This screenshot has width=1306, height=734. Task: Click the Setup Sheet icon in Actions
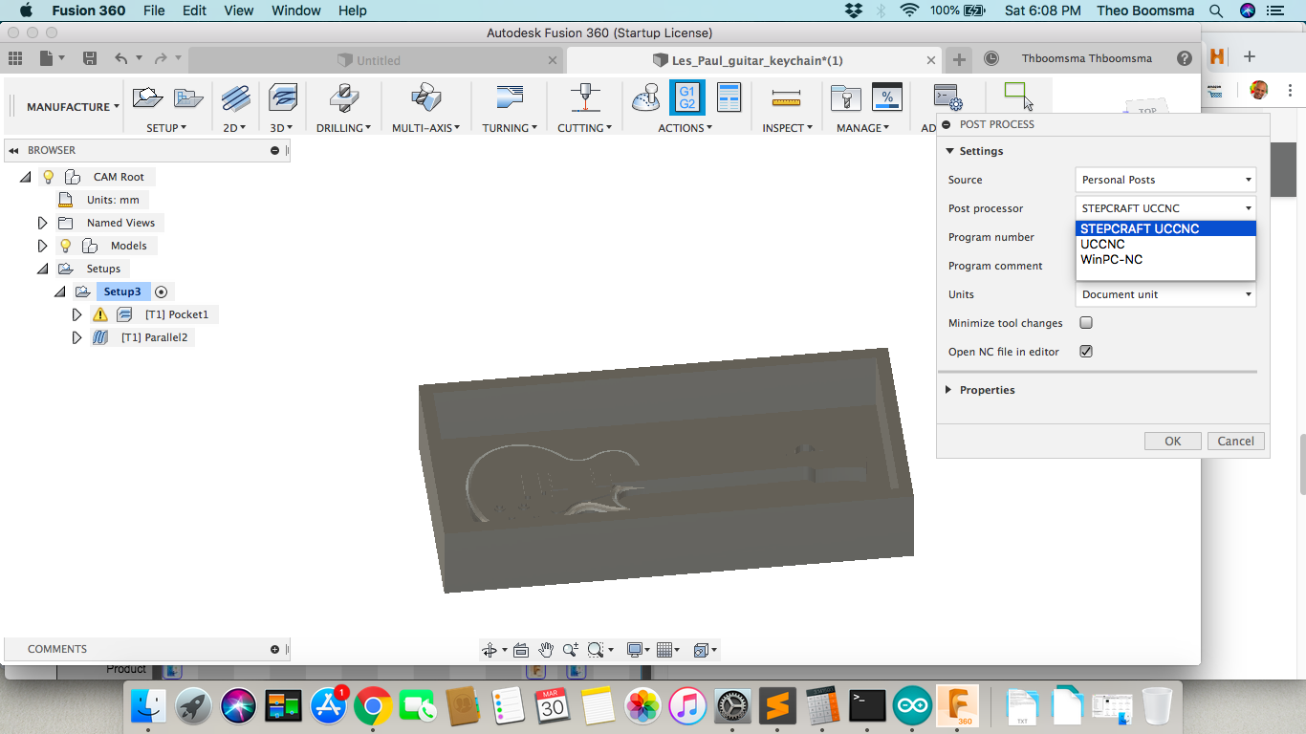pyautogui.click(x=729, y=97)
